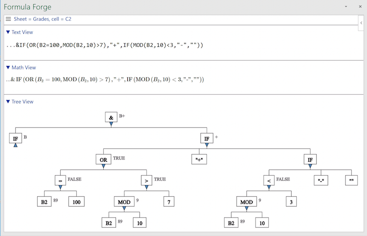Select the empty string "" node
Screen dimensions: 367x236
(351, 181)
